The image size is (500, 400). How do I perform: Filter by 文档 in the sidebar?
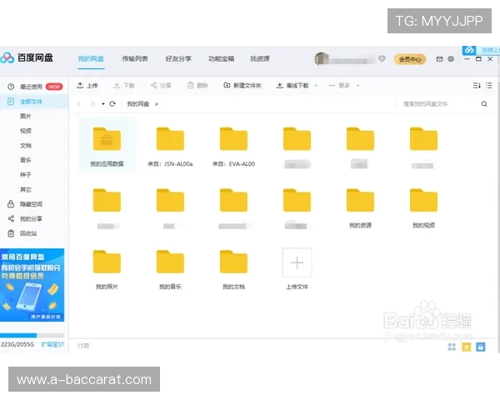point(26,146)
